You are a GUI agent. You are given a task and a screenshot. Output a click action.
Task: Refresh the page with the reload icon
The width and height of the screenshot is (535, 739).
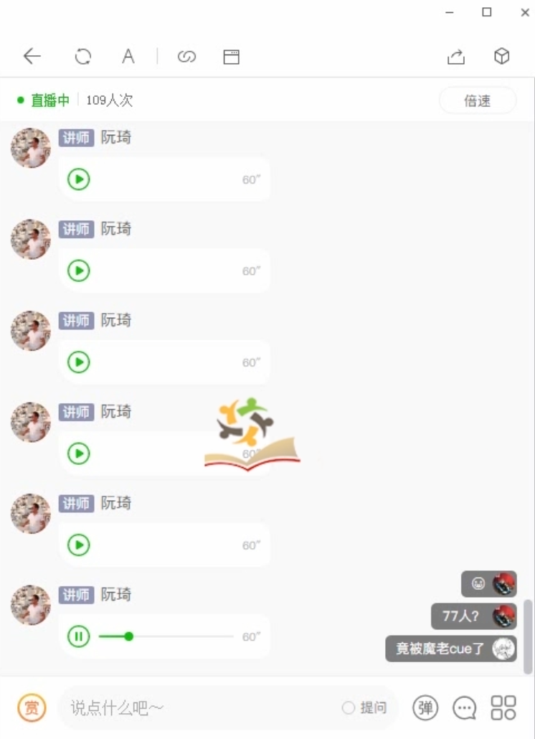[83, 57]
